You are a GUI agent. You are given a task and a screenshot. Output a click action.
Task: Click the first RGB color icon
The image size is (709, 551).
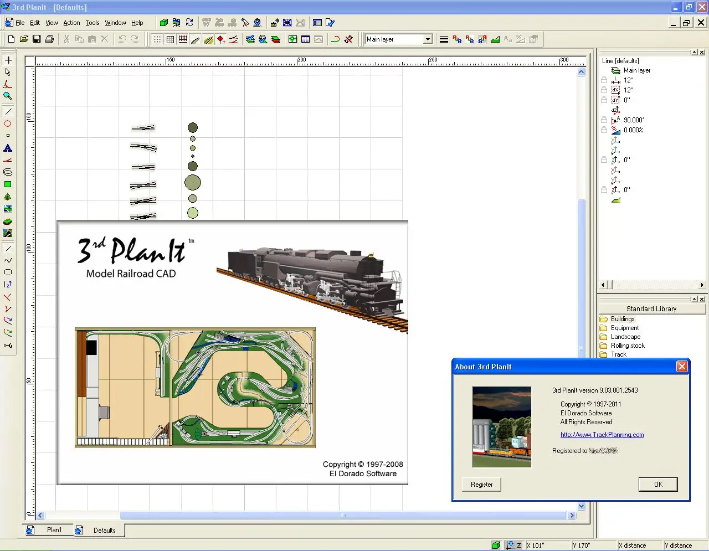[x=457, y=39]
